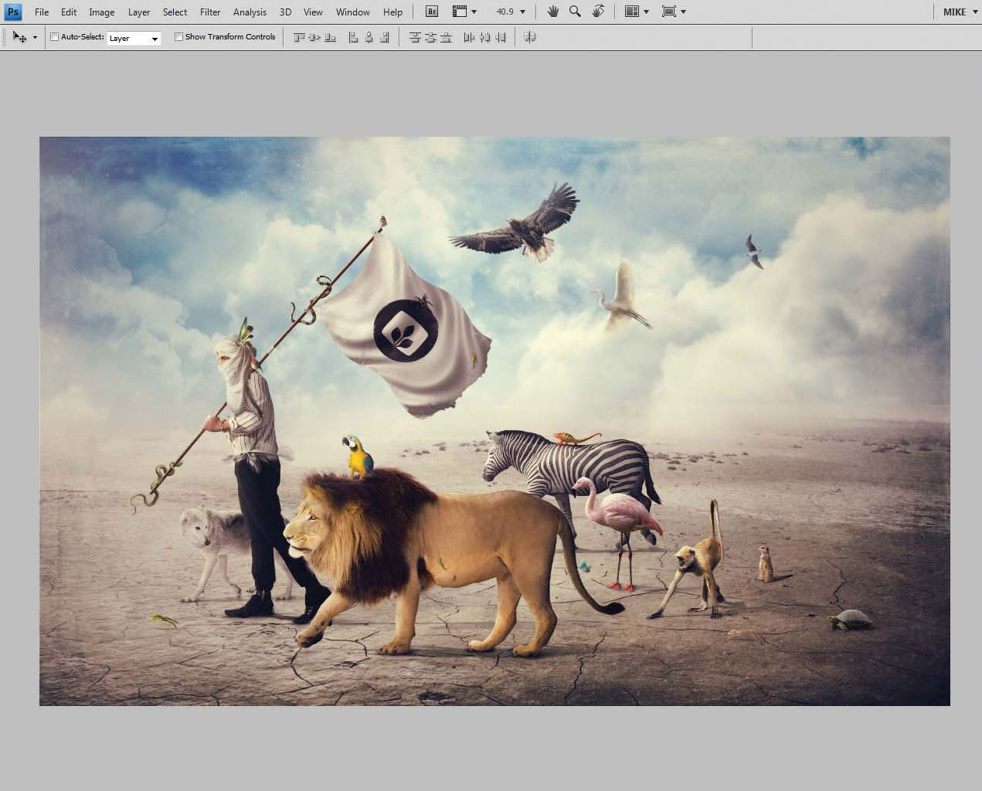This screenshot has width=982, height=791.
Task: Click the Photoshop Ps logo icon
Action: pyautogui.click(x=13, y=12)
